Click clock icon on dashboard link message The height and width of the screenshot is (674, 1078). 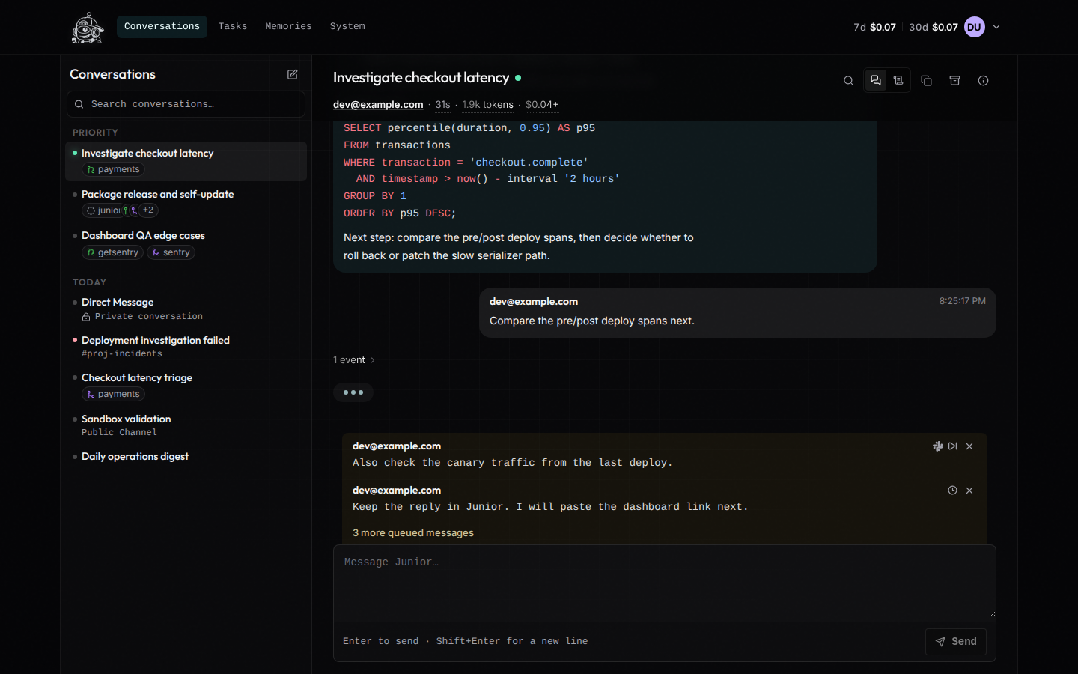[952, 491]
